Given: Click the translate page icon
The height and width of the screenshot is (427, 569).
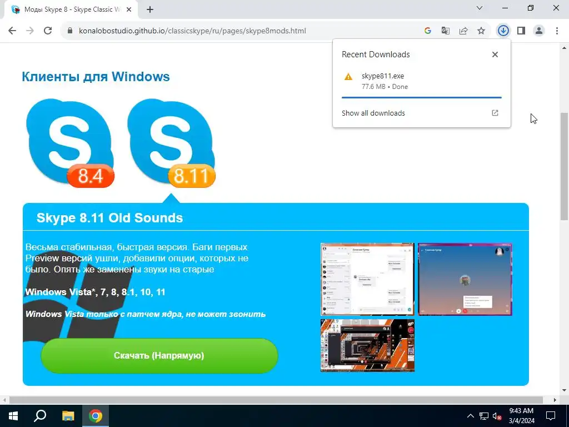Looking at the screenshot, I should (446, 31).
